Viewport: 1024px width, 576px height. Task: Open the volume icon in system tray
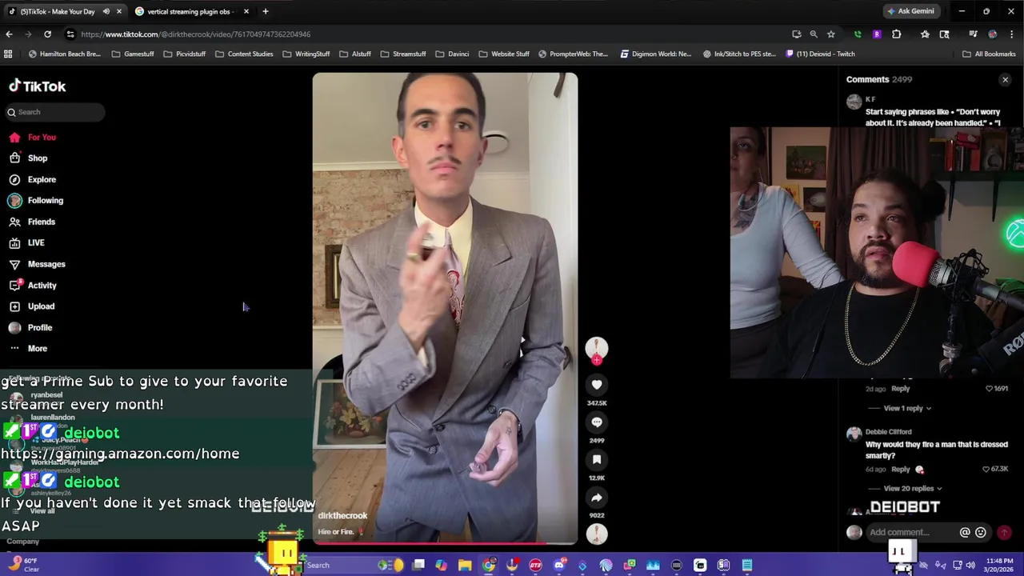[x=970, y=566]
